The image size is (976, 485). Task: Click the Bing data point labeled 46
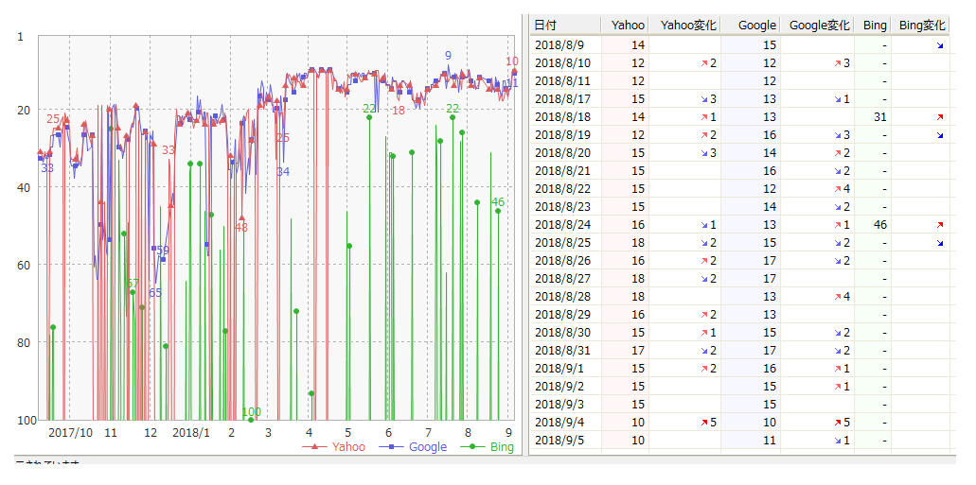click(x=498, y=211)
